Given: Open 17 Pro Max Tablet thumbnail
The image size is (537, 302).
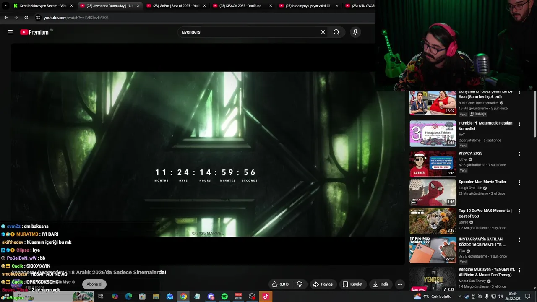Looking at the screenshot, I should [x=433, y=250].
